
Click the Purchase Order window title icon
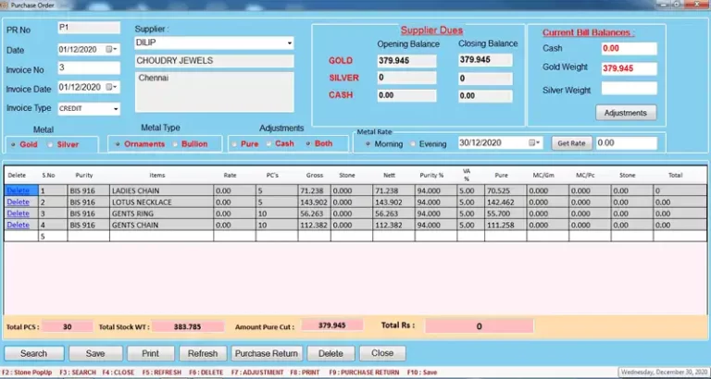5,5
